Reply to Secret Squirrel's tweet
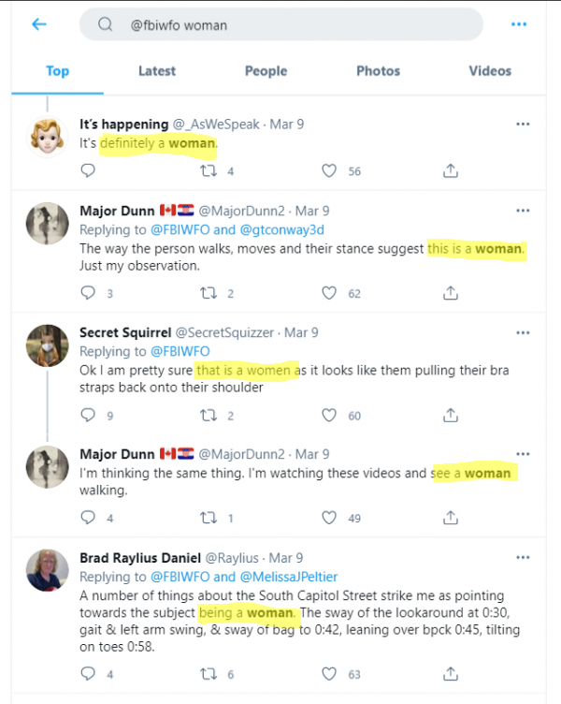Screen dimensions: 561x704 (89, 415)
